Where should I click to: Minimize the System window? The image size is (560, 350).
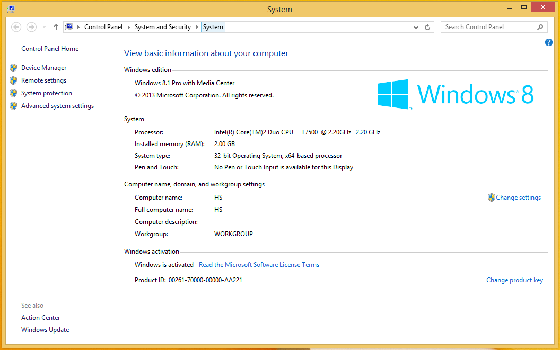coord(510,7)
